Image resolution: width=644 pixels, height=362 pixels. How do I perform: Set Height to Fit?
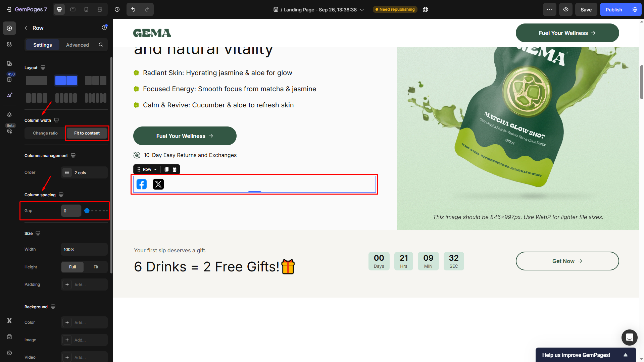[x=96, y=267]
